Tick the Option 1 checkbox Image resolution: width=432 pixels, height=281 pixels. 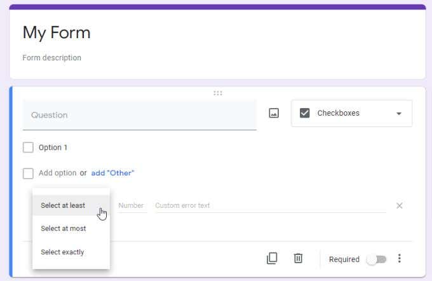[x=28, y=147]
